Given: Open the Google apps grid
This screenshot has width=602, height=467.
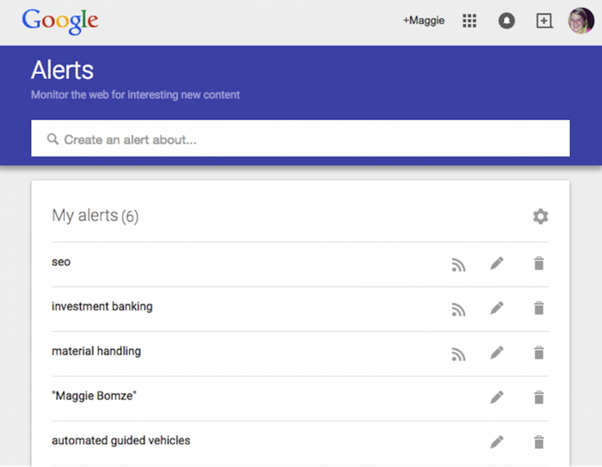Looking at the screenshot, I should [470, 22].
